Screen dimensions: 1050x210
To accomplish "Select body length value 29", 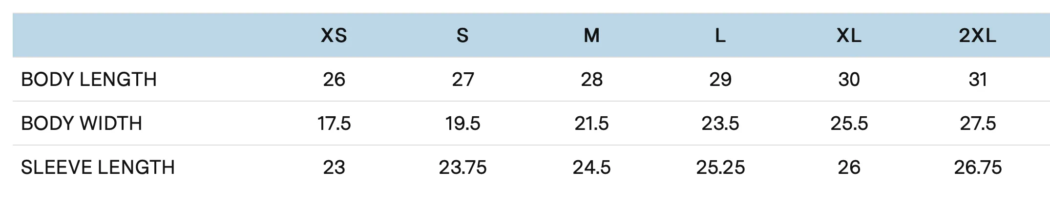I will click(x=720, y=80).
